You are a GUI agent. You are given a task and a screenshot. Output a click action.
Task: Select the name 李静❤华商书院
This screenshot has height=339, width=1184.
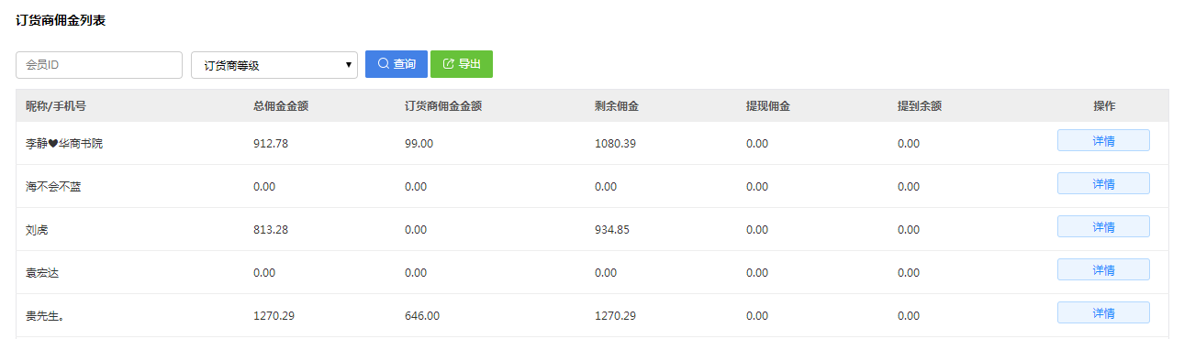pyautogui.click(x=64, y=144)
